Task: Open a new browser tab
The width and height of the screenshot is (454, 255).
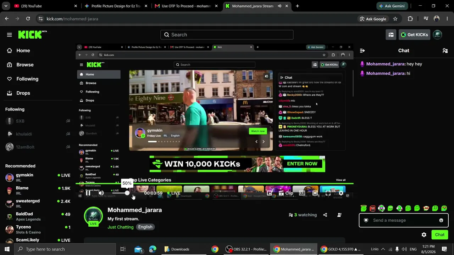Action: pos(297,6)
